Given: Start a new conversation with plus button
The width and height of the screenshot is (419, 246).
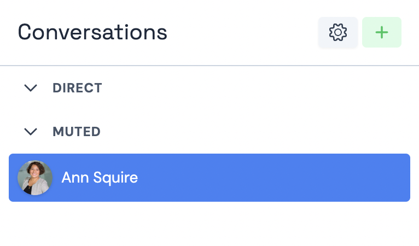Looking at the screenshot, I should point(382,32).
